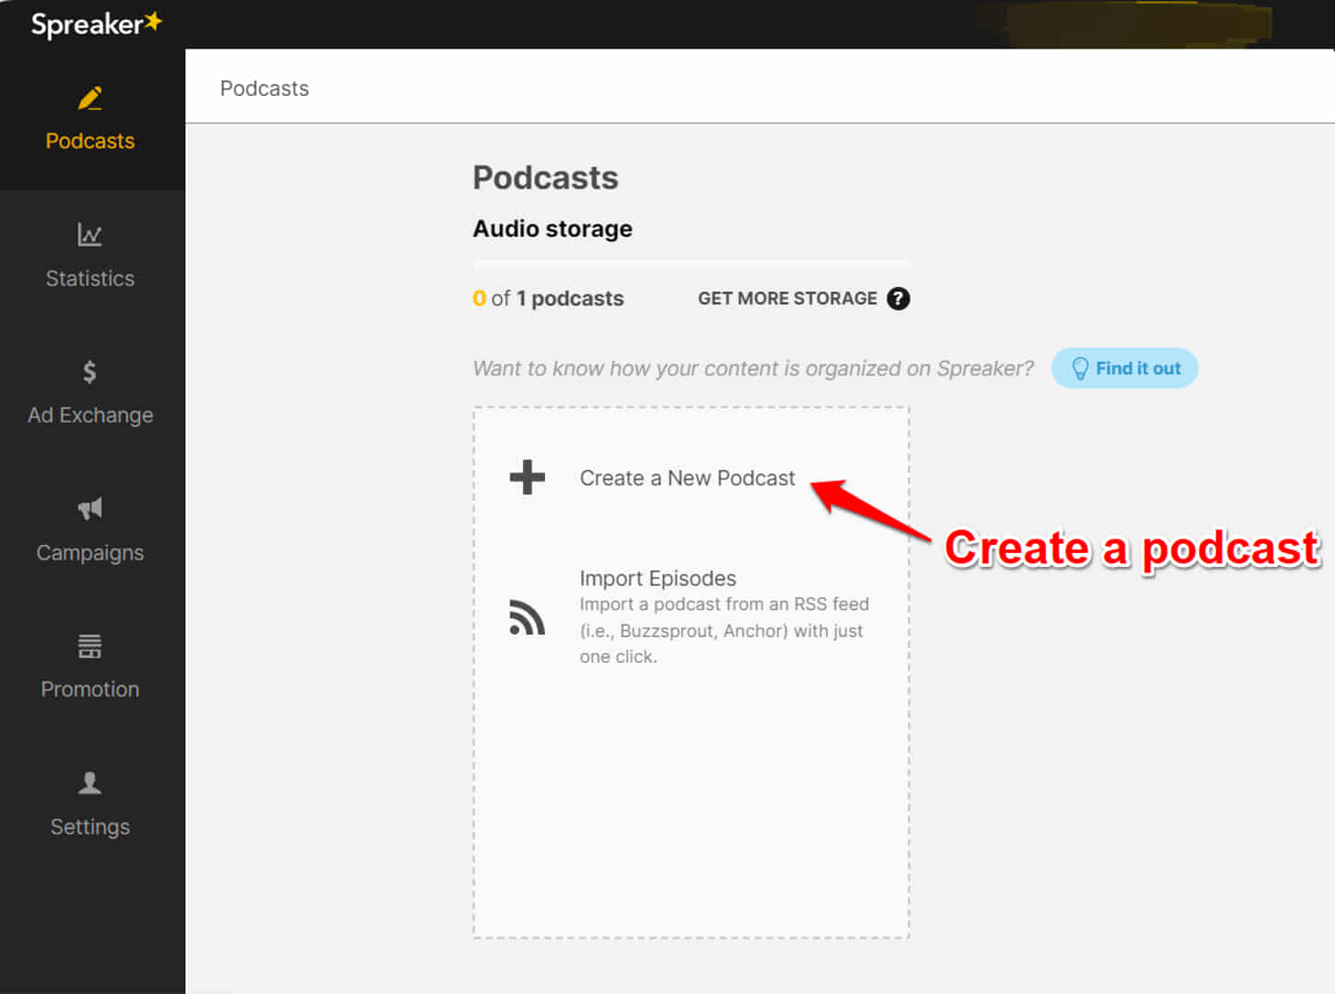Click the plus icon beside Create a New Podcast
The width and height of the screenshot is (1335, 994).
pyautogui.click(x=526, y=477)
